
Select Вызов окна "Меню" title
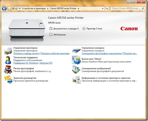[x=92, y=59]
